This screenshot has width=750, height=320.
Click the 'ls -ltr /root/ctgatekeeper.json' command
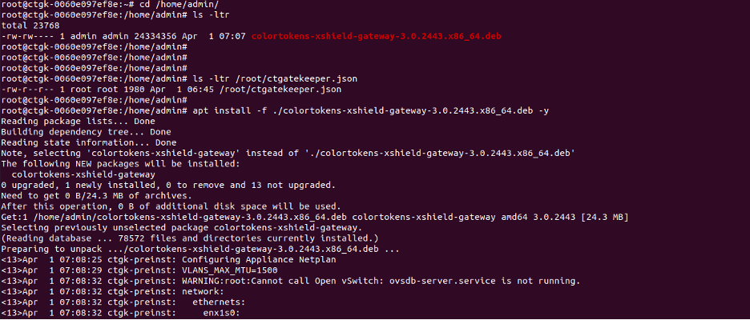275,79
